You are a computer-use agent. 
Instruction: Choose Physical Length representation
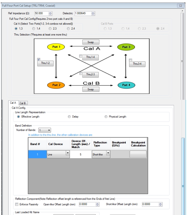106,117
